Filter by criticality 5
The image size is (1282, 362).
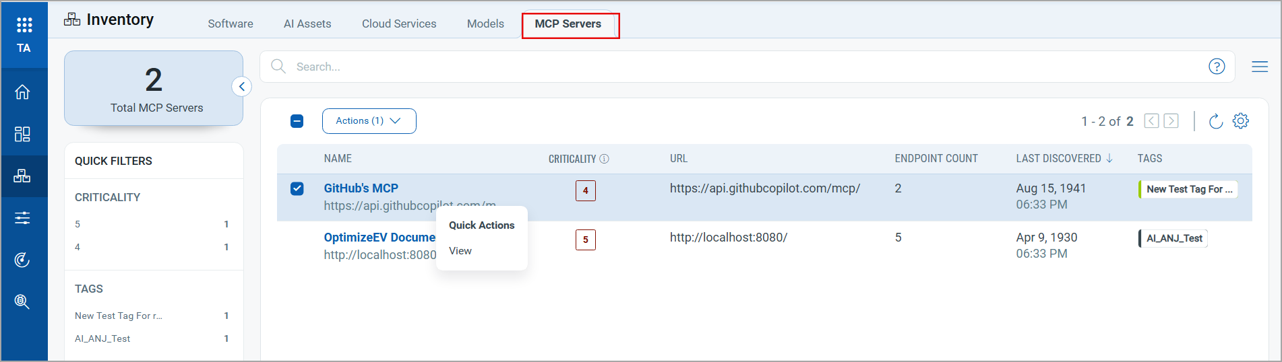click(x=152, y=224)
